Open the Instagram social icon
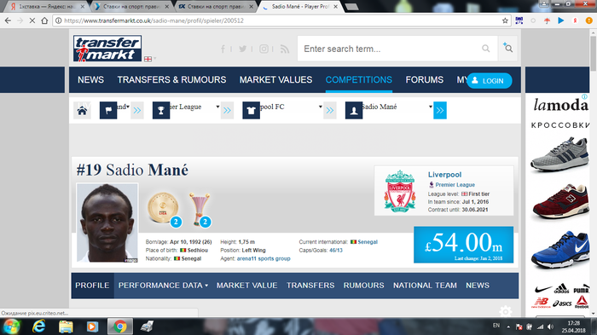This screenshot has height=335, width=597. (264, 49)
